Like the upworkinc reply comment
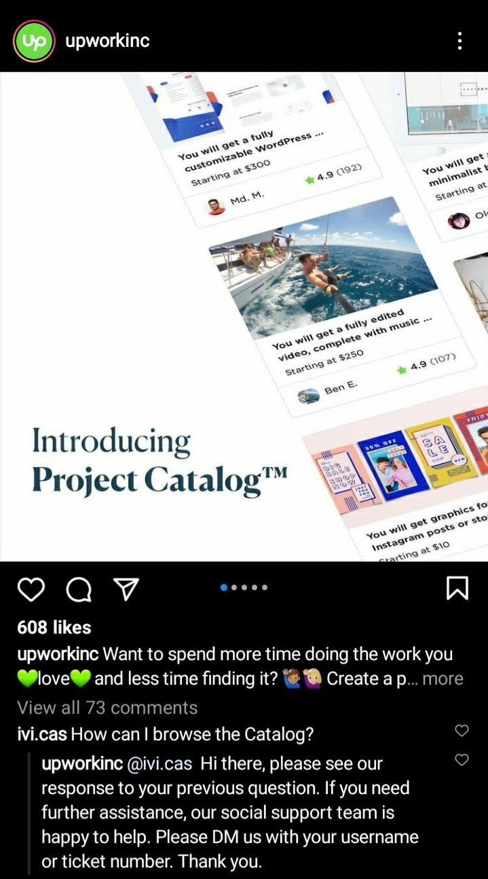This screenshot has height=879, width=488. (462, 760)
